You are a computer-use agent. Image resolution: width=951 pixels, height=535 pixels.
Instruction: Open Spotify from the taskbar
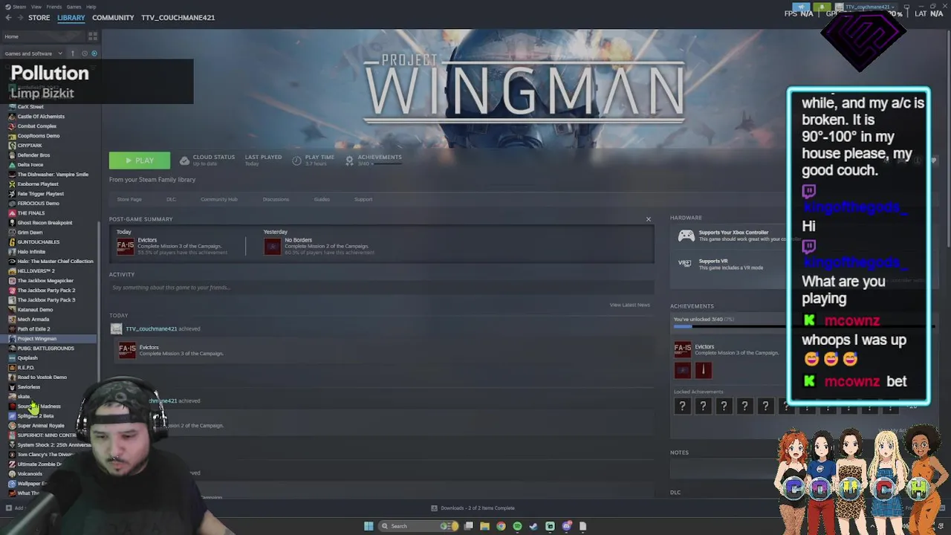(517, 526)
